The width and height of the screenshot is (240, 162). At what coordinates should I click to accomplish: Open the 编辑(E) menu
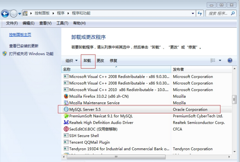pos(28,23)
